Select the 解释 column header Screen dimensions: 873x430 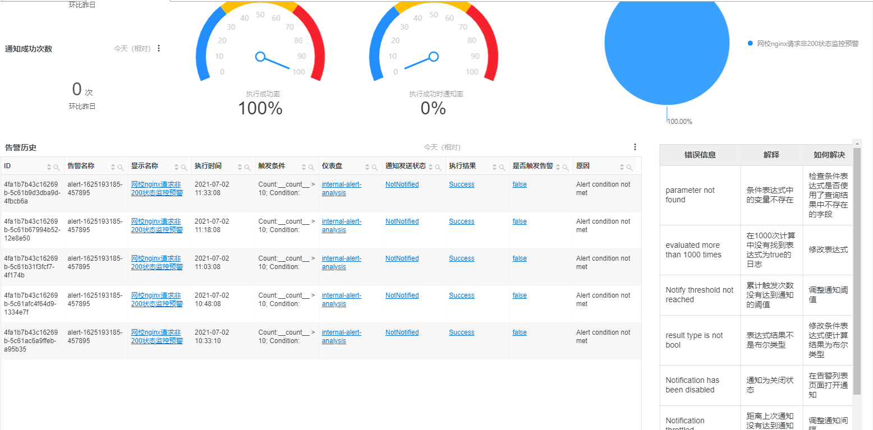771,155
